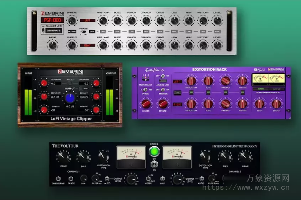This screenshot has height=200, width=301.
Task: Click the Channel 1 Distortion Type selector knob
Action: click(x=103, y=158)
